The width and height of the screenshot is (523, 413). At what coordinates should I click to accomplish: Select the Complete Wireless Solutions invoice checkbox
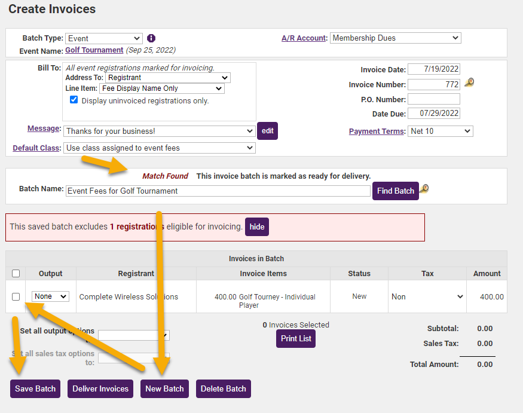coord(16,296)
